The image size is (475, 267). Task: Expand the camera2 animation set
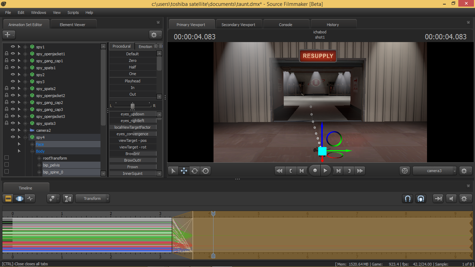[x=25, y=130]
